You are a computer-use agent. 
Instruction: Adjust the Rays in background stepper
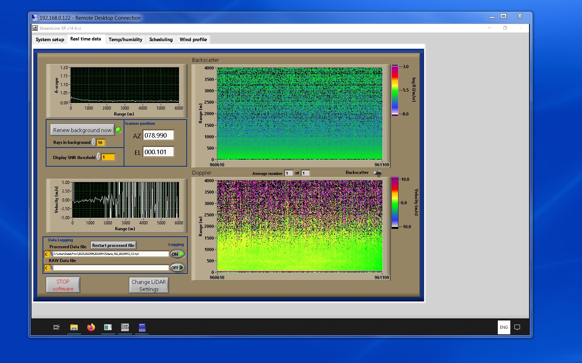click(x=94, y=142)
